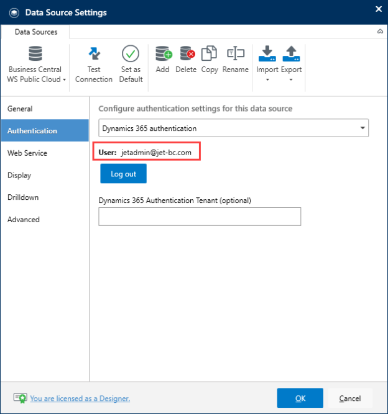Image resolution: width=388 pixels, height=414 pixels.
Task: Expand the Dynamics 365 authentication dropdown
Action: (234, 128)
